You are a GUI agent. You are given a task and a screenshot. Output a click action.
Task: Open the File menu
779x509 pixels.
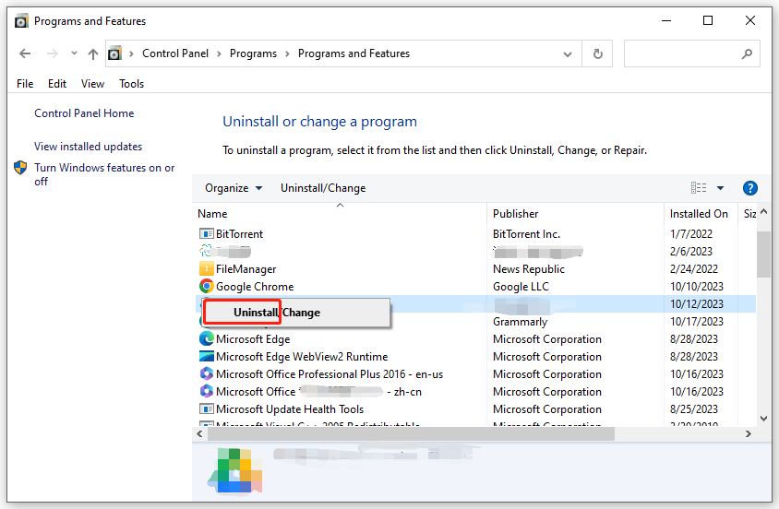25,84
